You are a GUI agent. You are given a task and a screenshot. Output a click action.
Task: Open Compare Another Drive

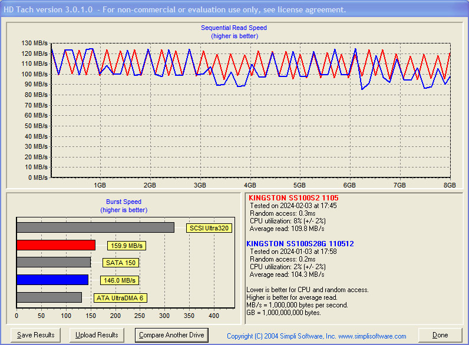point(171,335)
